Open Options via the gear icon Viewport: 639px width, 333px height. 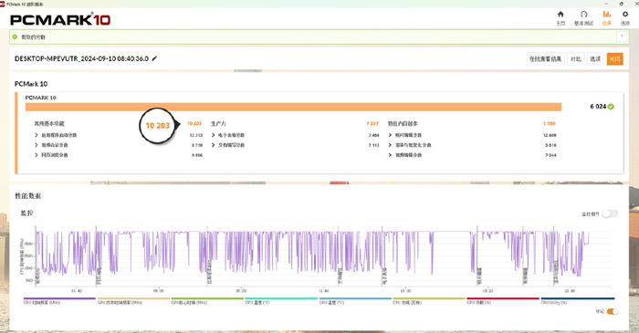(x=625, y=15)
